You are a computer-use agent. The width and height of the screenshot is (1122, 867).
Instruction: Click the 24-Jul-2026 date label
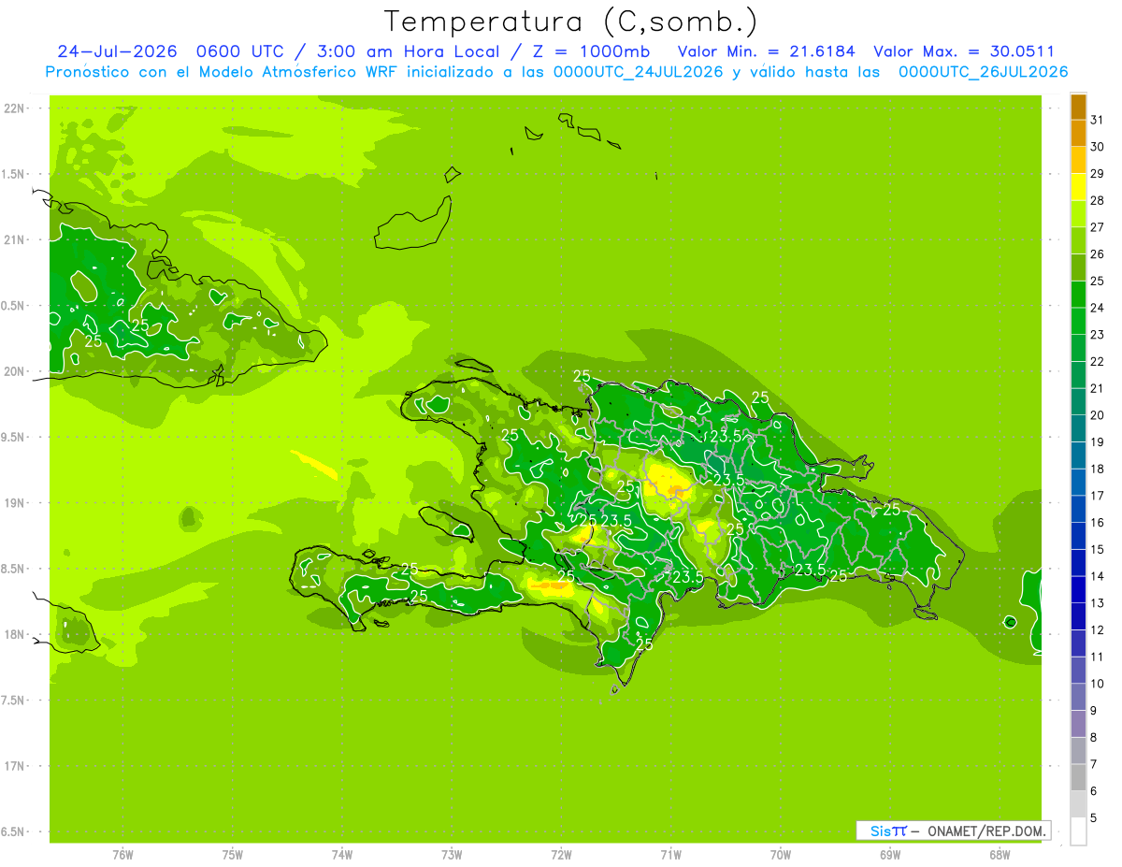pyautogui.click(x=118, y=51)
